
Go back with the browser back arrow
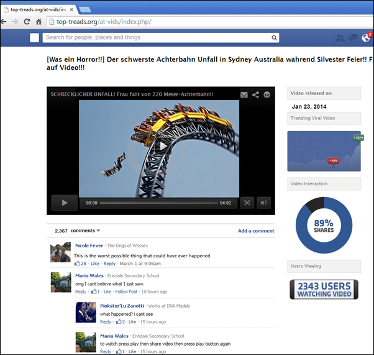(x=3, y=22)
